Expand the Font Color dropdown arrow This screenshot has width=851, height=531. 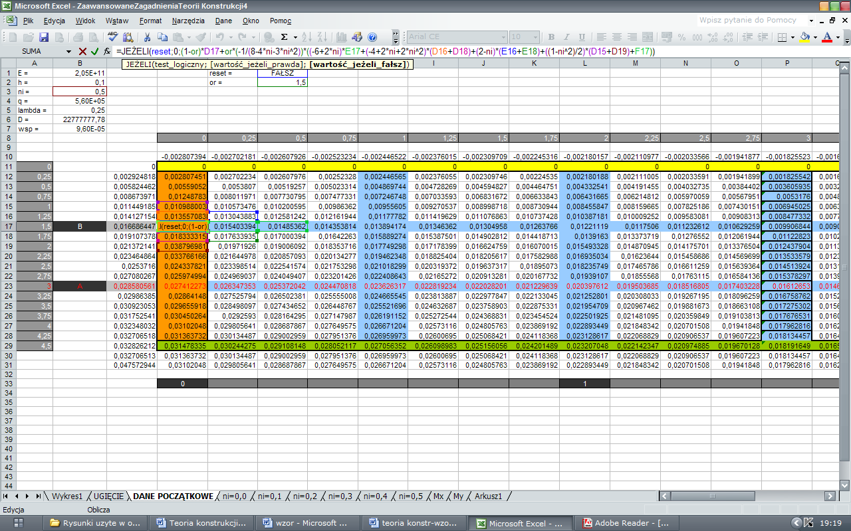coord(838,37)
